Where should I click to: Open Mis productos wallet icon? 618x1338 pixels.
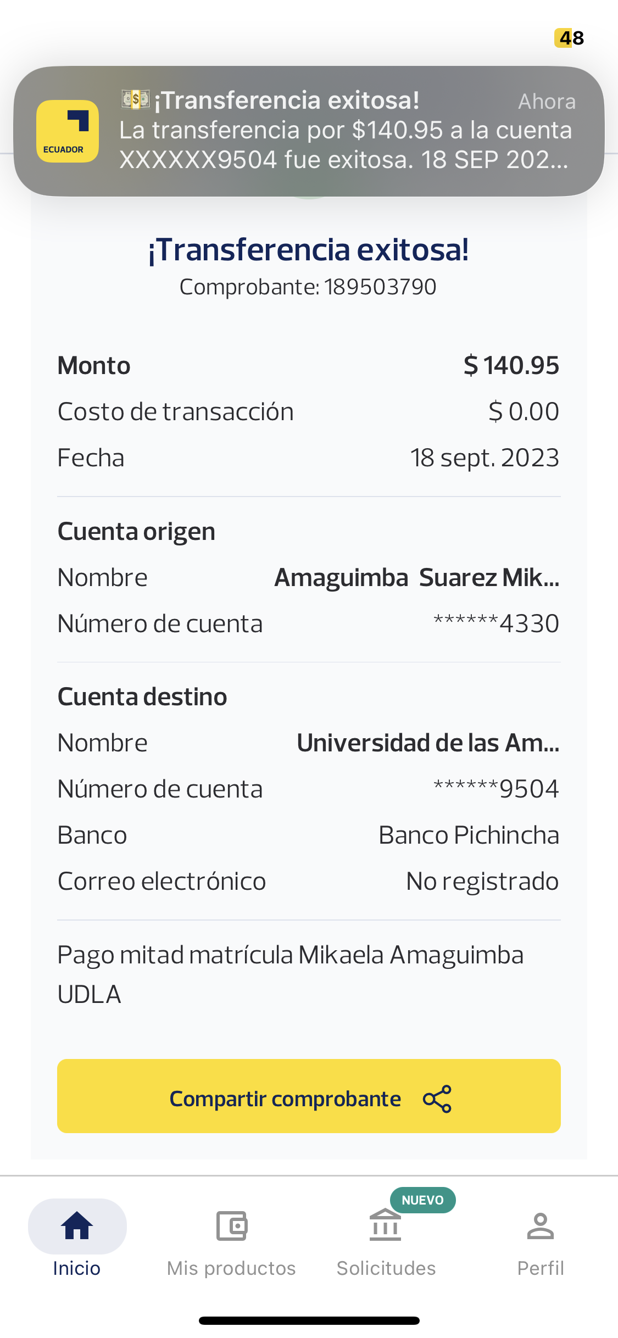(x=231, y=1225)
